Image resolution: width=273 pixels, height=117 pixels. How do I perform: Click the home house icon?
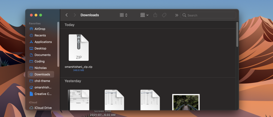click(31, 87)
